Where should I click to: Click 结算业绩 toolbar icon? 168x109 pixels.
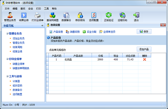[24, 17]
